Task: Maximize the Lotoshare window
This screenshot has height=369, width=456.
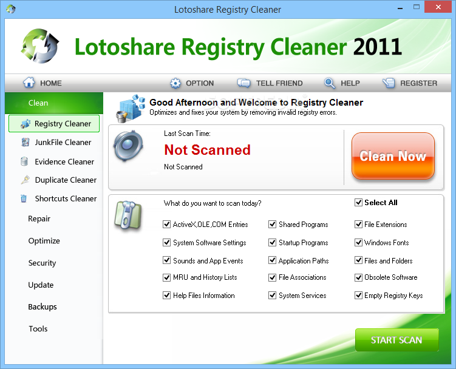Action: point(417,7)
